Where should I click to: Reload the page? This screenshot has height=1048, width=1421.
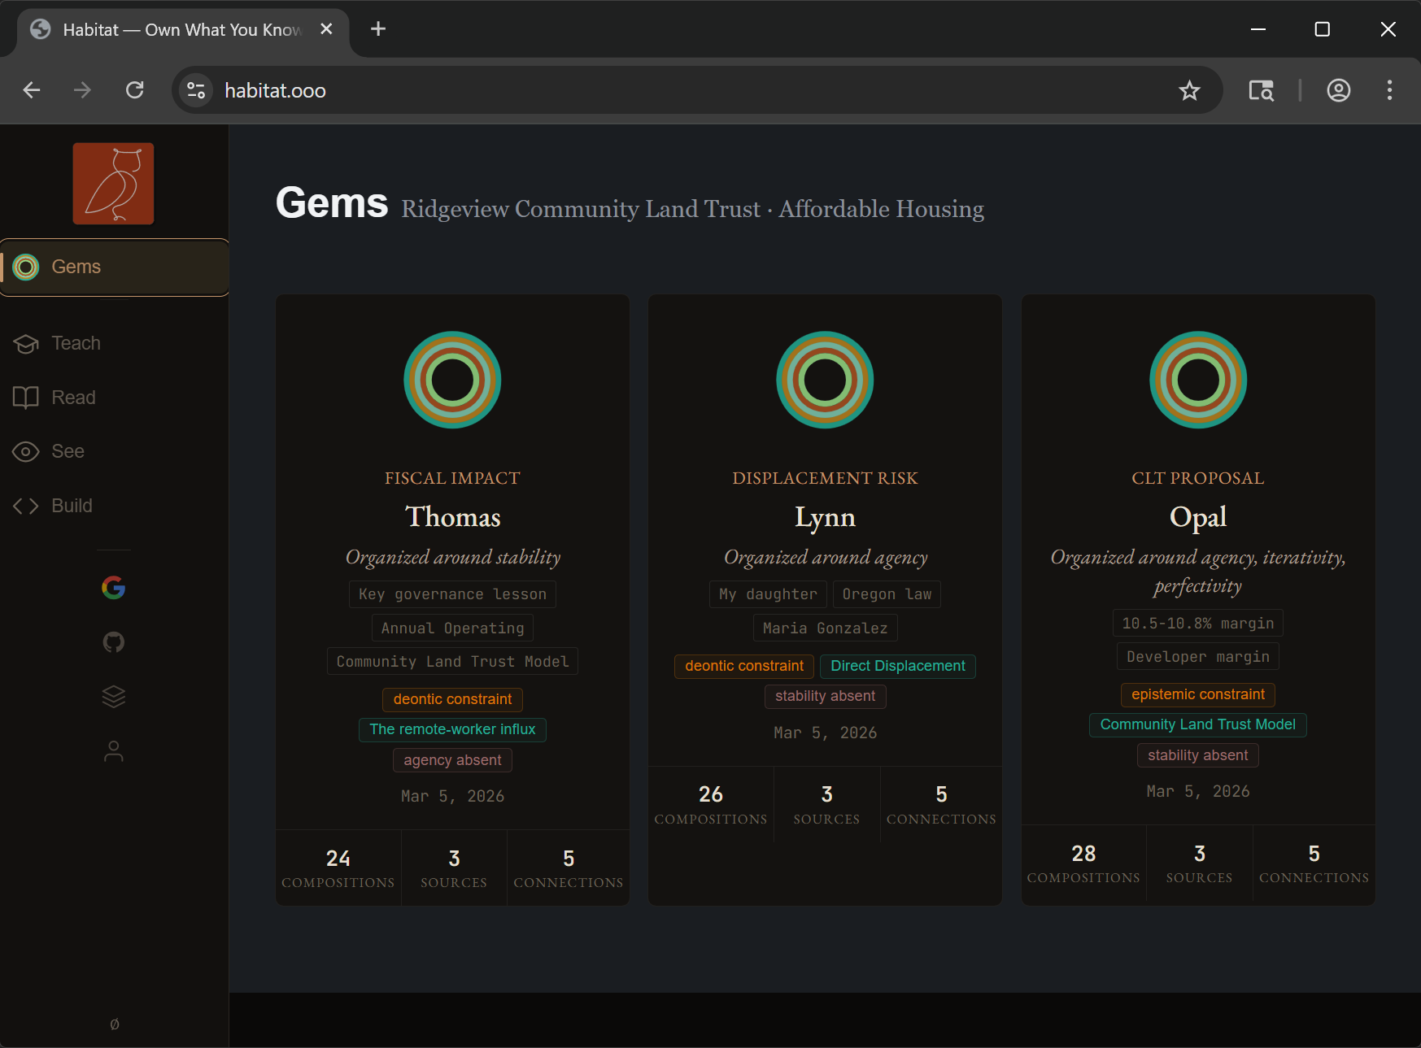point(135,90)
